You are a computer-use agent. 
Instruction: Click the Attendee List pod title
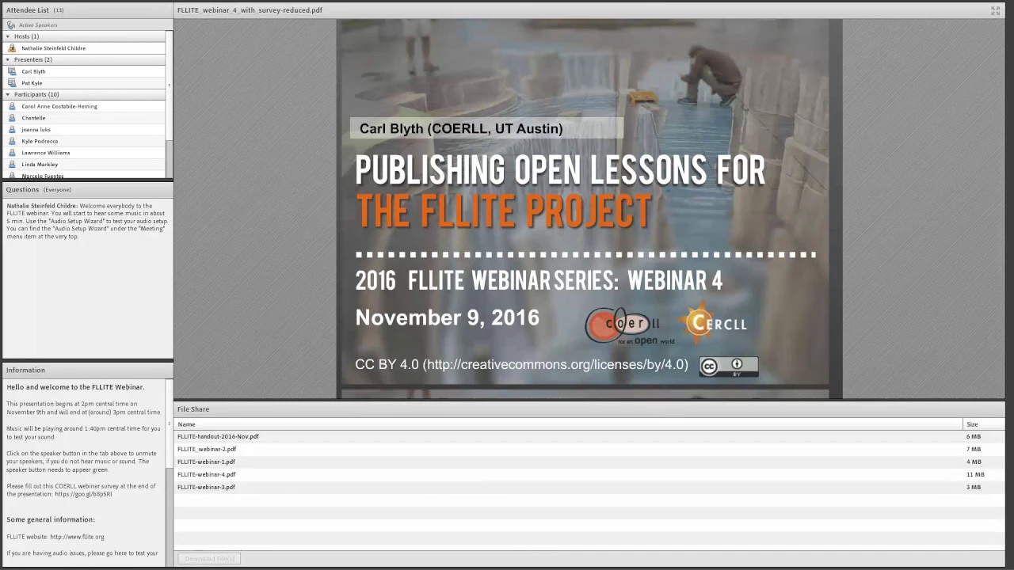27,10
